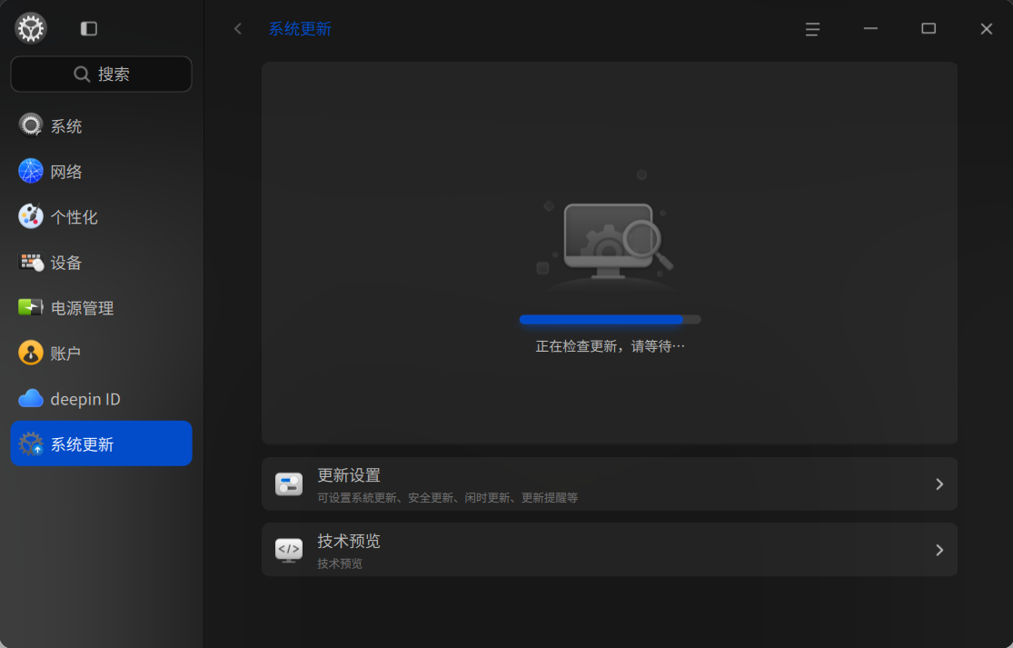Select 系统更新 label in sidebar
This screenshot has width=1013, height=648.
click(82, 444)
